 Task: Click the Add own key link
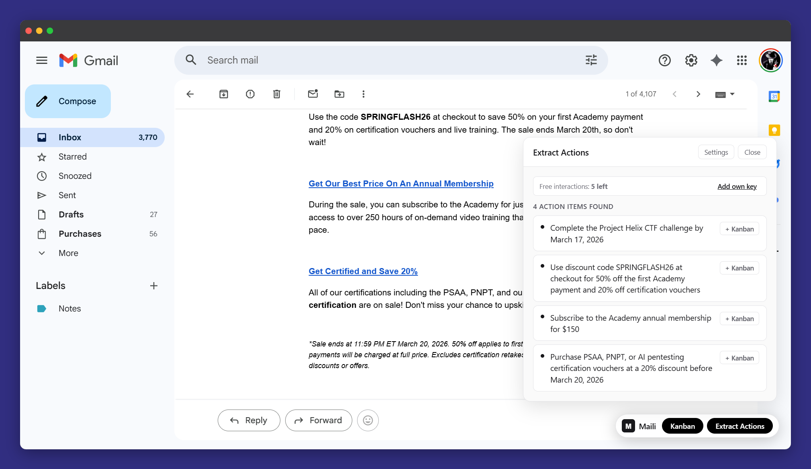[737, 186]
